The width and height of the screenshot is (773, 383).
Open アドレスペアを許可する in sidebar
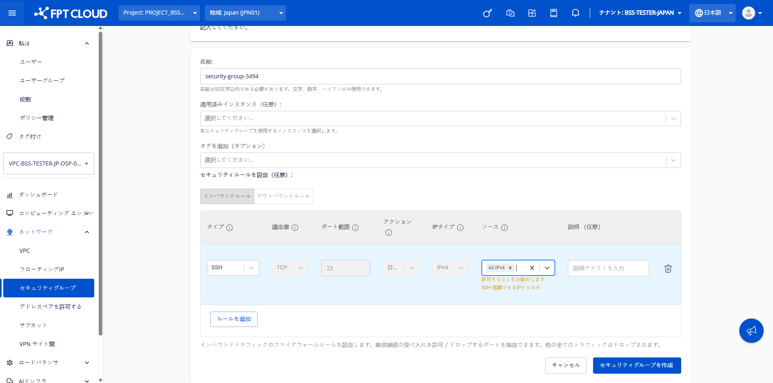pos(50,307)
